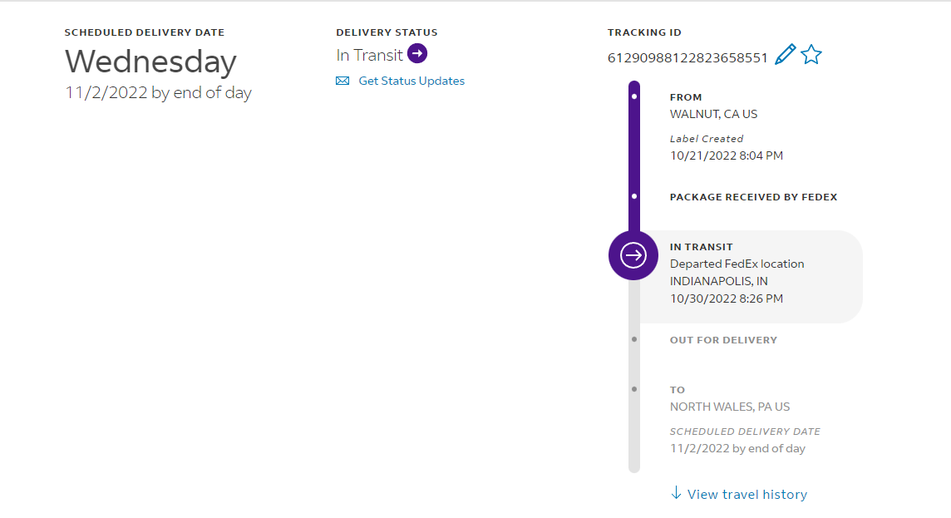Click the down arrow beside View travel history
Image resolution: width=951 pixels, height=518 pixels.
(x=676, y=493)
